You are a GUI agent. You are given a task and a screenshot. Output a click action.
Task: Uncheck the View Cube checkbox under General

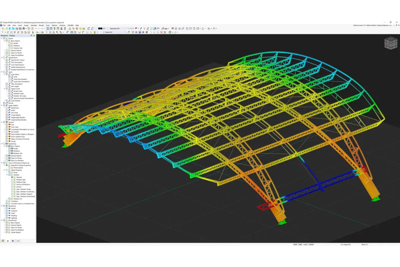(7, 127)
